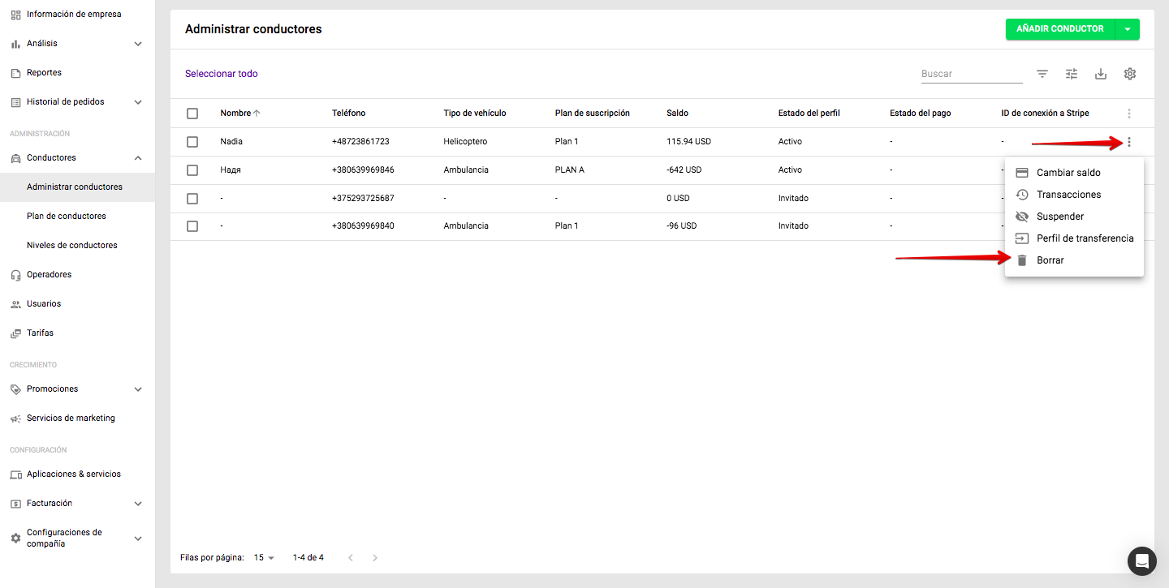Image resolution: width=1169 pixels, height=588 pixels.
Task: Click the 115.94 USD balance cell
Action: 688,142
